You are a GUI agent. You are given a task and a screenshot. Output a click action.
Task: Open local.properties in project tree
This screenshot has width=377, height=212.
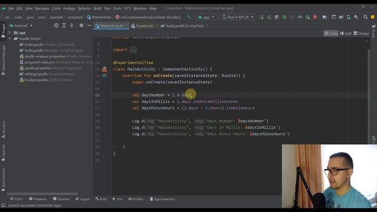(x=37, y=80)
